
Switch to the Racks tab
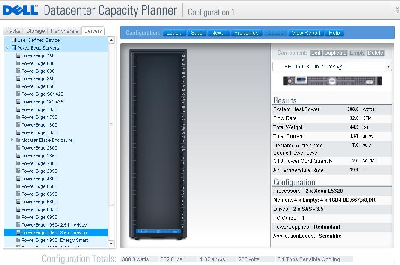(x=13, y=31)
